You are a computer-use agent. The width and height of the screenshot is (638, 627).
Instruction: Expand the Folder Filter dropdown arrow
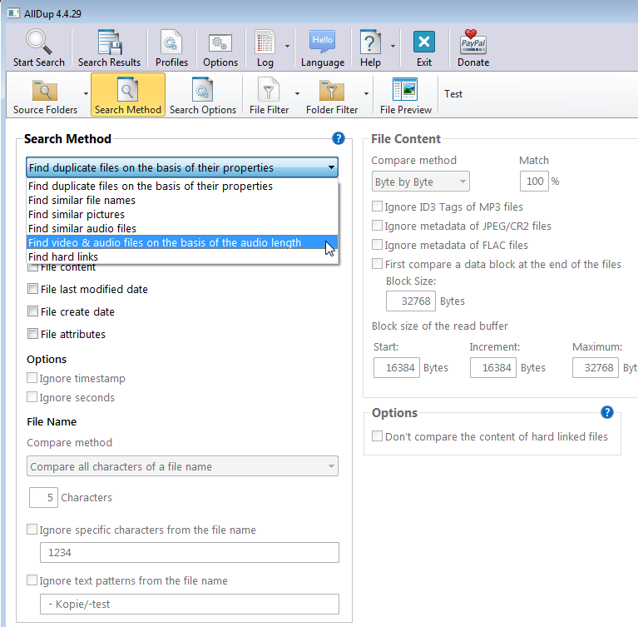366,93
